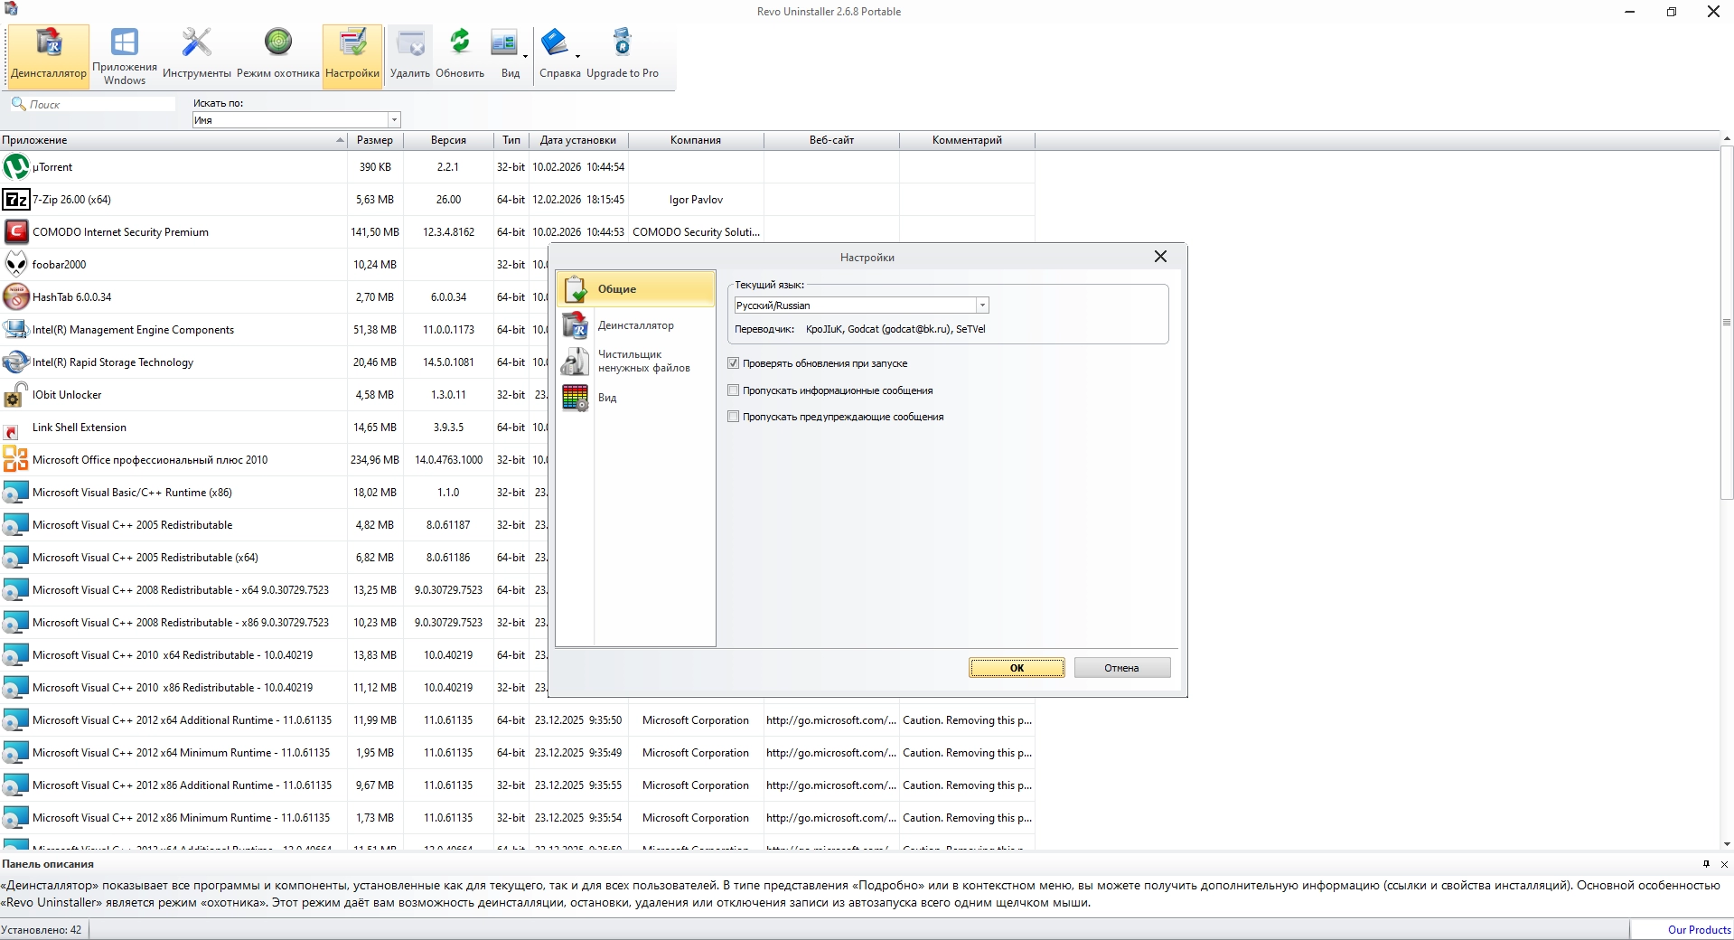This screenshot has height=940, width=1734.
Task: Select the HashTab 6.0.0.34 icon
Action: (x=16, y=297)
